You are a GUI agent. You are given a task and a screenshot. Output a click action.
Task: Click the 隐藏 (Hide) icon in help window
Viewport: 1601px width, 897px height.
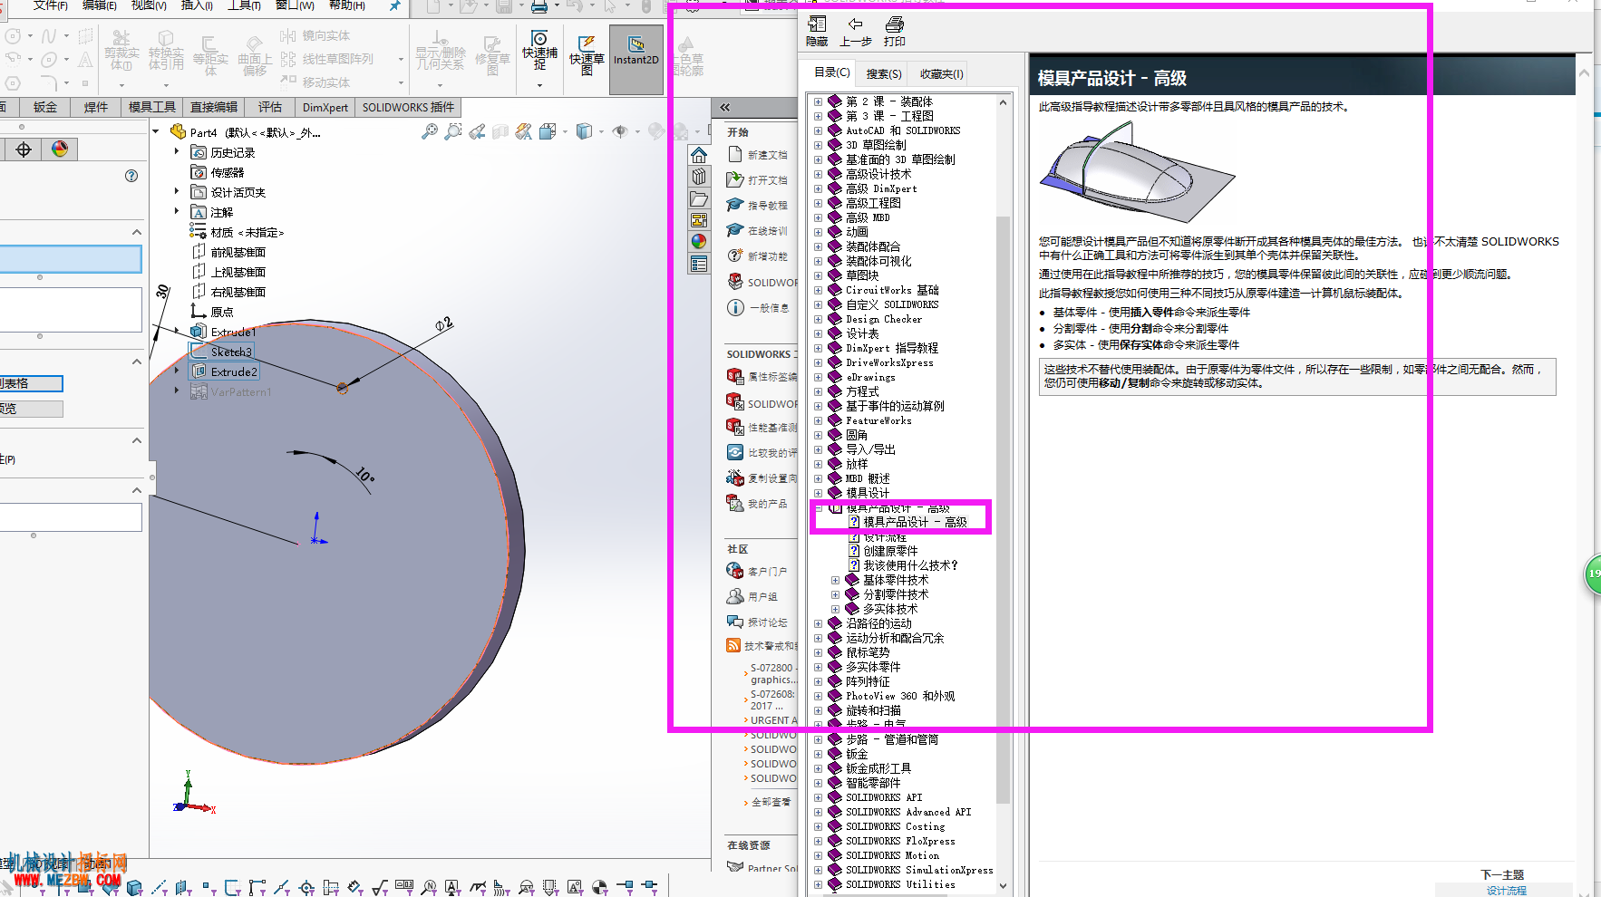[817, 31]
